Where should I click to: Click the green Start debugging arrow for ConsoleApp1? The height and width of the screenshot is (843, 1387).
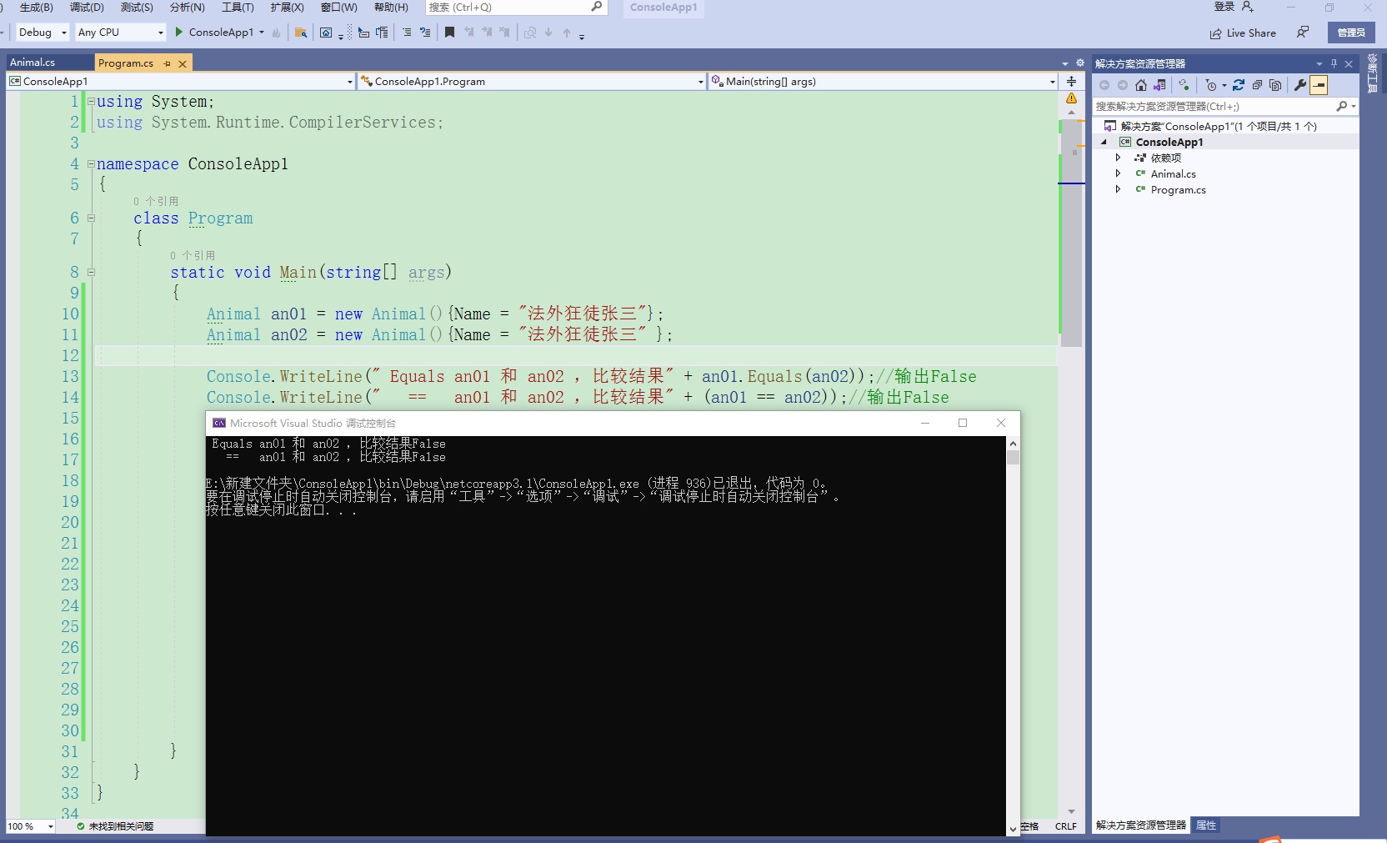(x=179, y=32)
